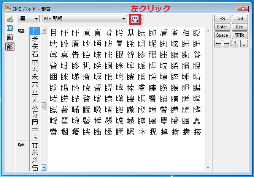Select the handwriting input applet icon

coord(10,19)
